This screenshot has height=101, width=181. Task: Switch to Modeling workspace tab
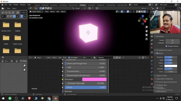(x=45, y=5)
